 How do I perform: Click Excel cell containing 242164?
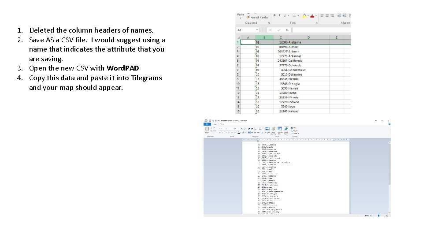(281, 61)
